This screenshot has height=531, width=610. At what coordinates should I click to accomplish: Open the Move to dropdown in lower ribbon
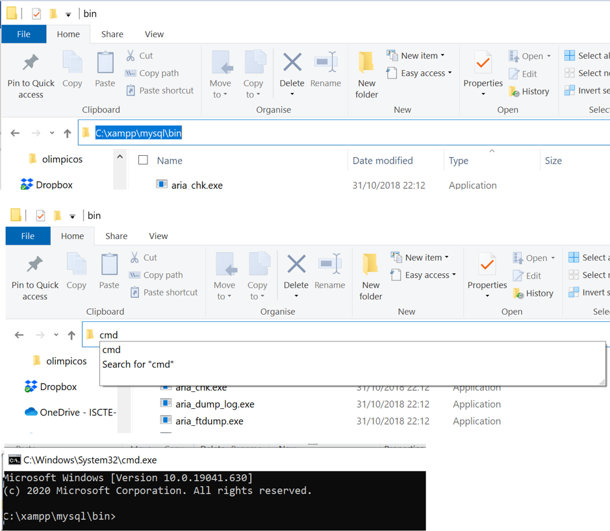point(224,297)
